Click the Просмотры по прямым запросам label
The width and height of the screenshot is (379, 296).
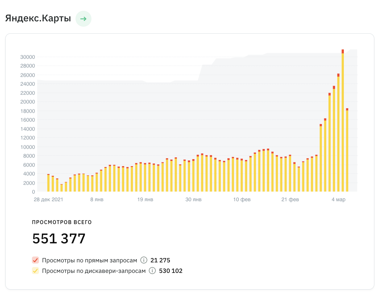[90, 260]
